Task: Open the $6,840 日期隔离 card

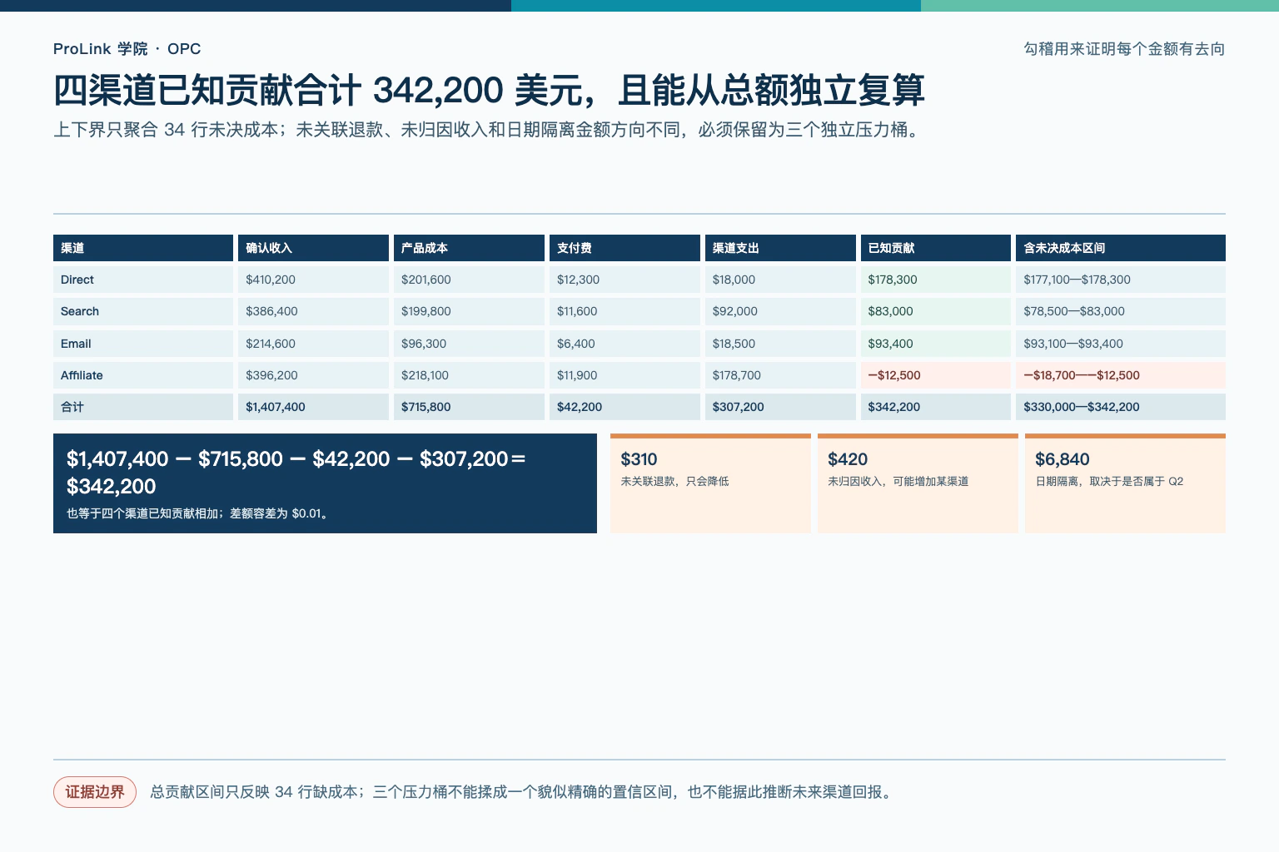Action: click(1125, 483)
